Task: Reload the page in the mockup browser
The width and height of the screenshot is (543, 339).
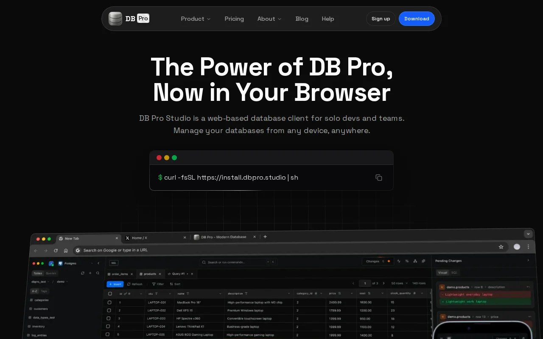Action: pos(56,250)
